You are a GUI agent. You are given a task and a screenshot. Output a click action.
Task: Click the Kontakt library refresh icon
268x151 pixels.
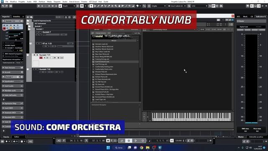tap(93, 33)
